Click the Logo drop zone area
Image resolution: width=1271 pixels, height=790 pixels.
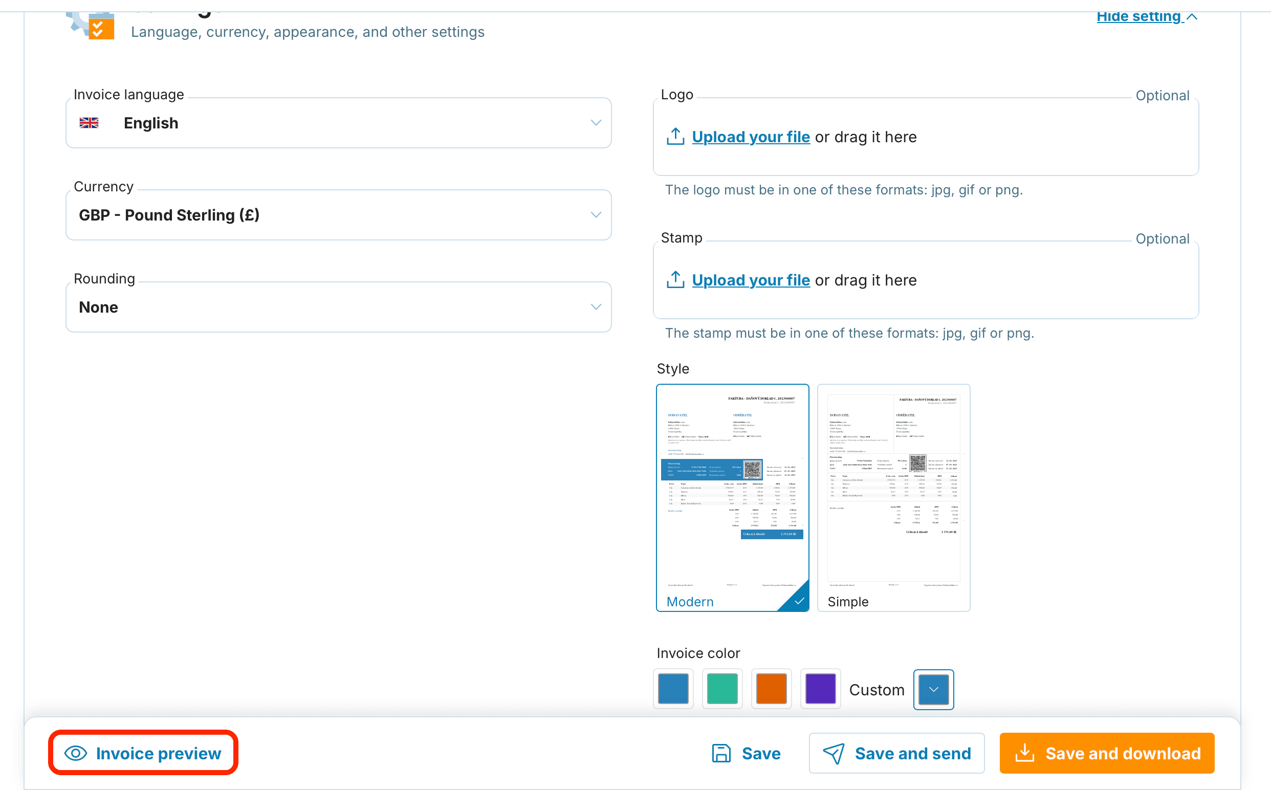tap(926, 137)
